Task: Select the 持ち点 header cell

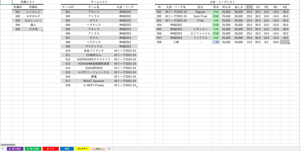Action: 226,7
